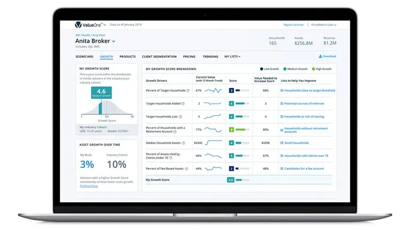The width and height of the screenshot is (409, 230).
Task: Click help icon next to Target Households Added
Action: tap(183, 104)
